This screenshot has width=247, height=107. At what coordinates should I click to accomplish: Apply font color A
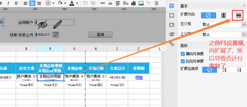pyautogui.click(x=72, y=3)
